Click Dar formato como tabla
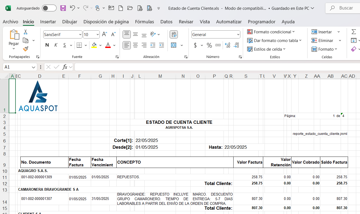This screenshot has width=360, height=214. pyautogui.click(x=274, y=41)
